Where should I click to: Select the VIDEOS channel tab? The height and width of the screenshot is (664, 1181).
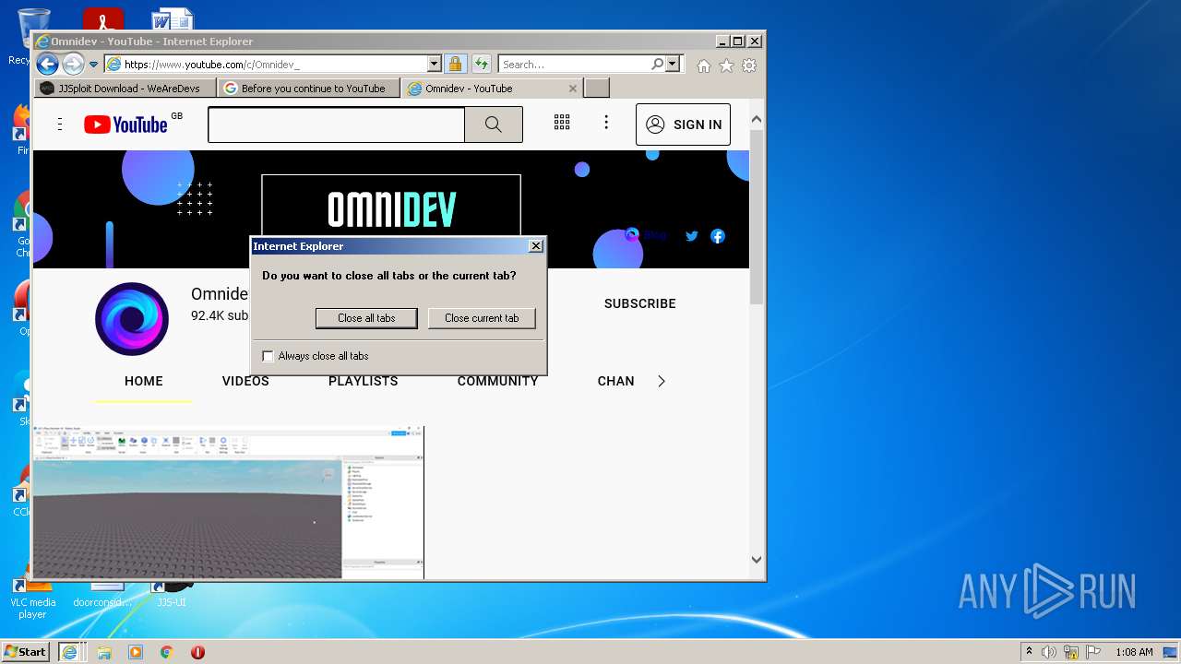[x=245, y=381]
